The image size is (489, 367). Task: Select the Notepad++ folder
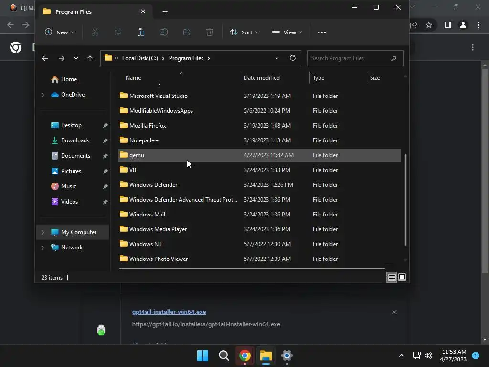[x=259, y=140]
